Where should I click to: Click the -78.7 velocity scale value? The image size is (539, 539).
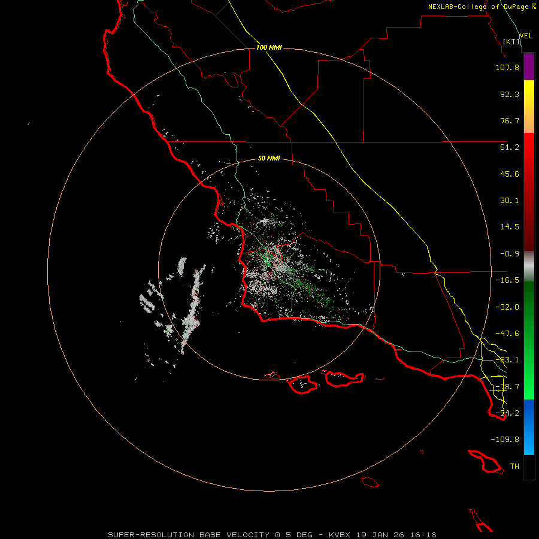[x=507, y=387]
